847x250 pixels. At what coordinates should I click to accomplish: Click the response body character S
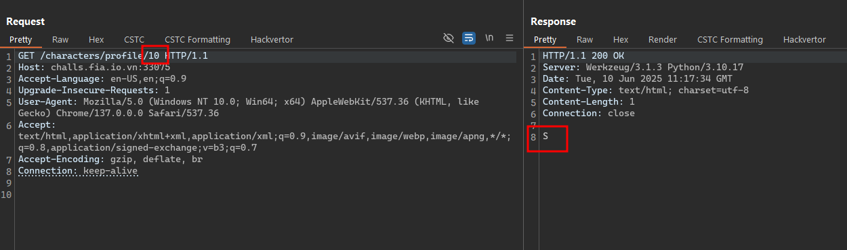545,136
